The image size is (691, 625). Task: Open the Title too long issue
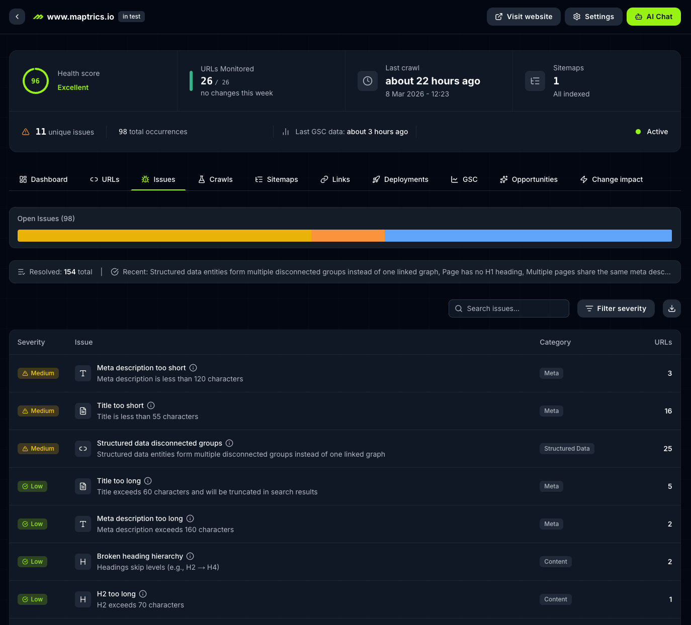point(345,486)
